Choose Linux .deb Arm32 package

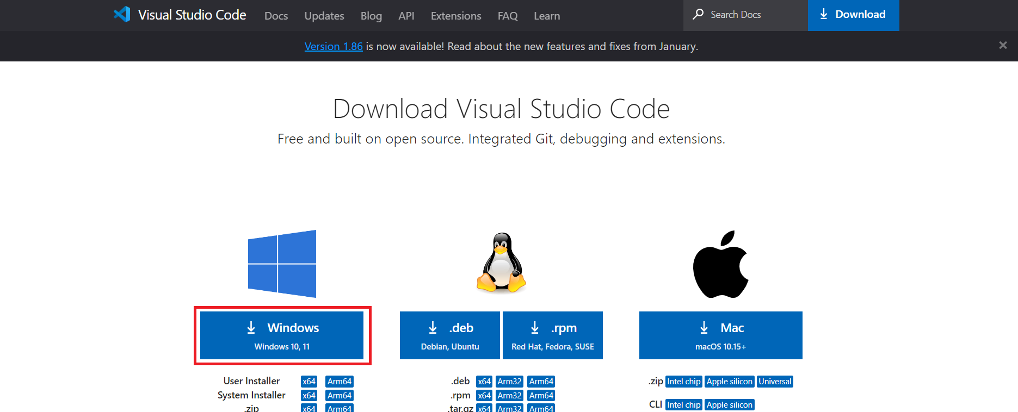coord(510,382)
